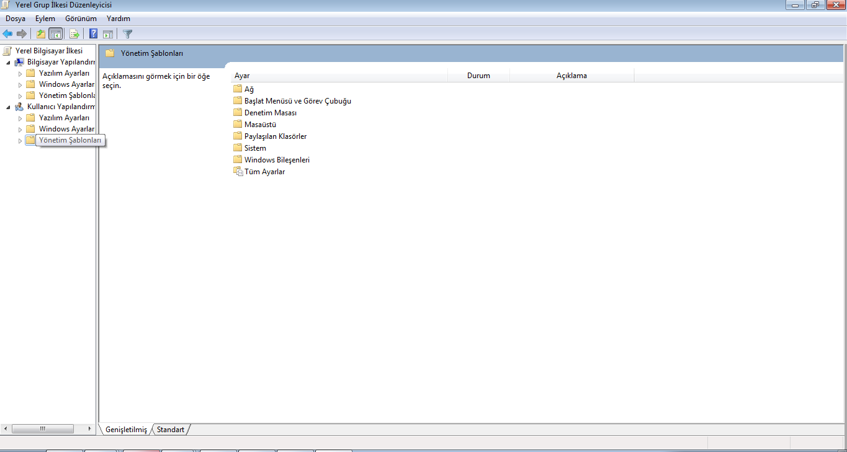Click the Export List toolbar icon
Viewport: 847px width, 452px height.
pos(74,34)
